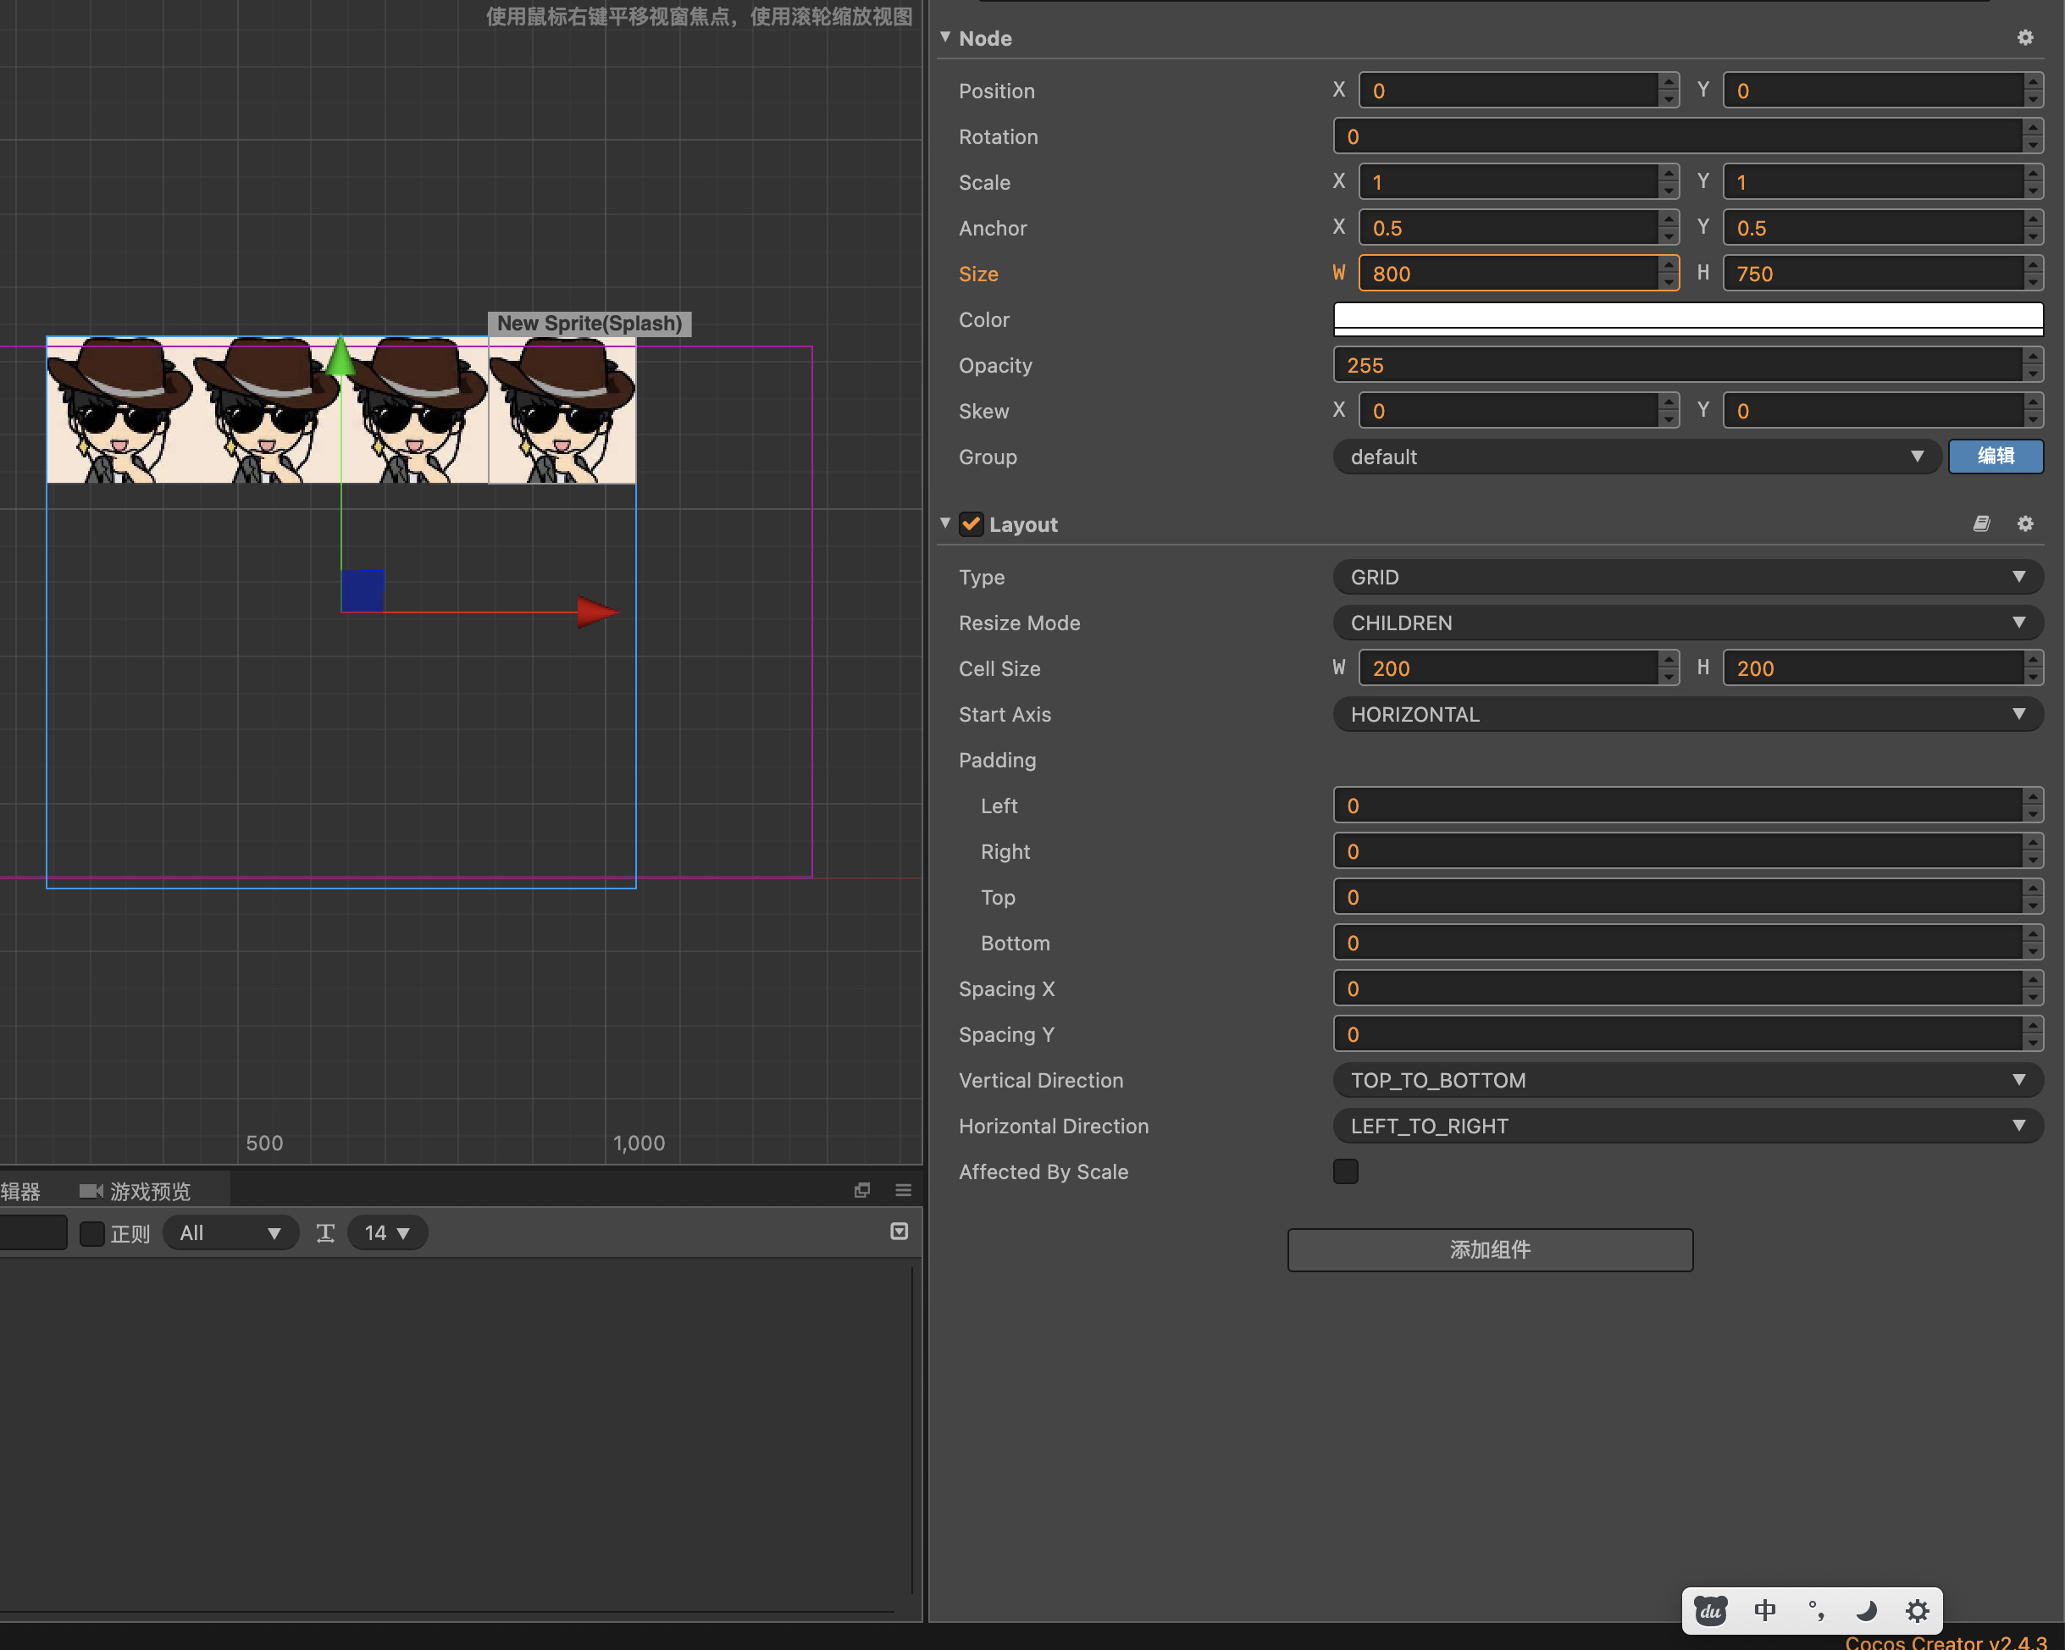Click the 添加组件 add component button

click(1489, 1249)
